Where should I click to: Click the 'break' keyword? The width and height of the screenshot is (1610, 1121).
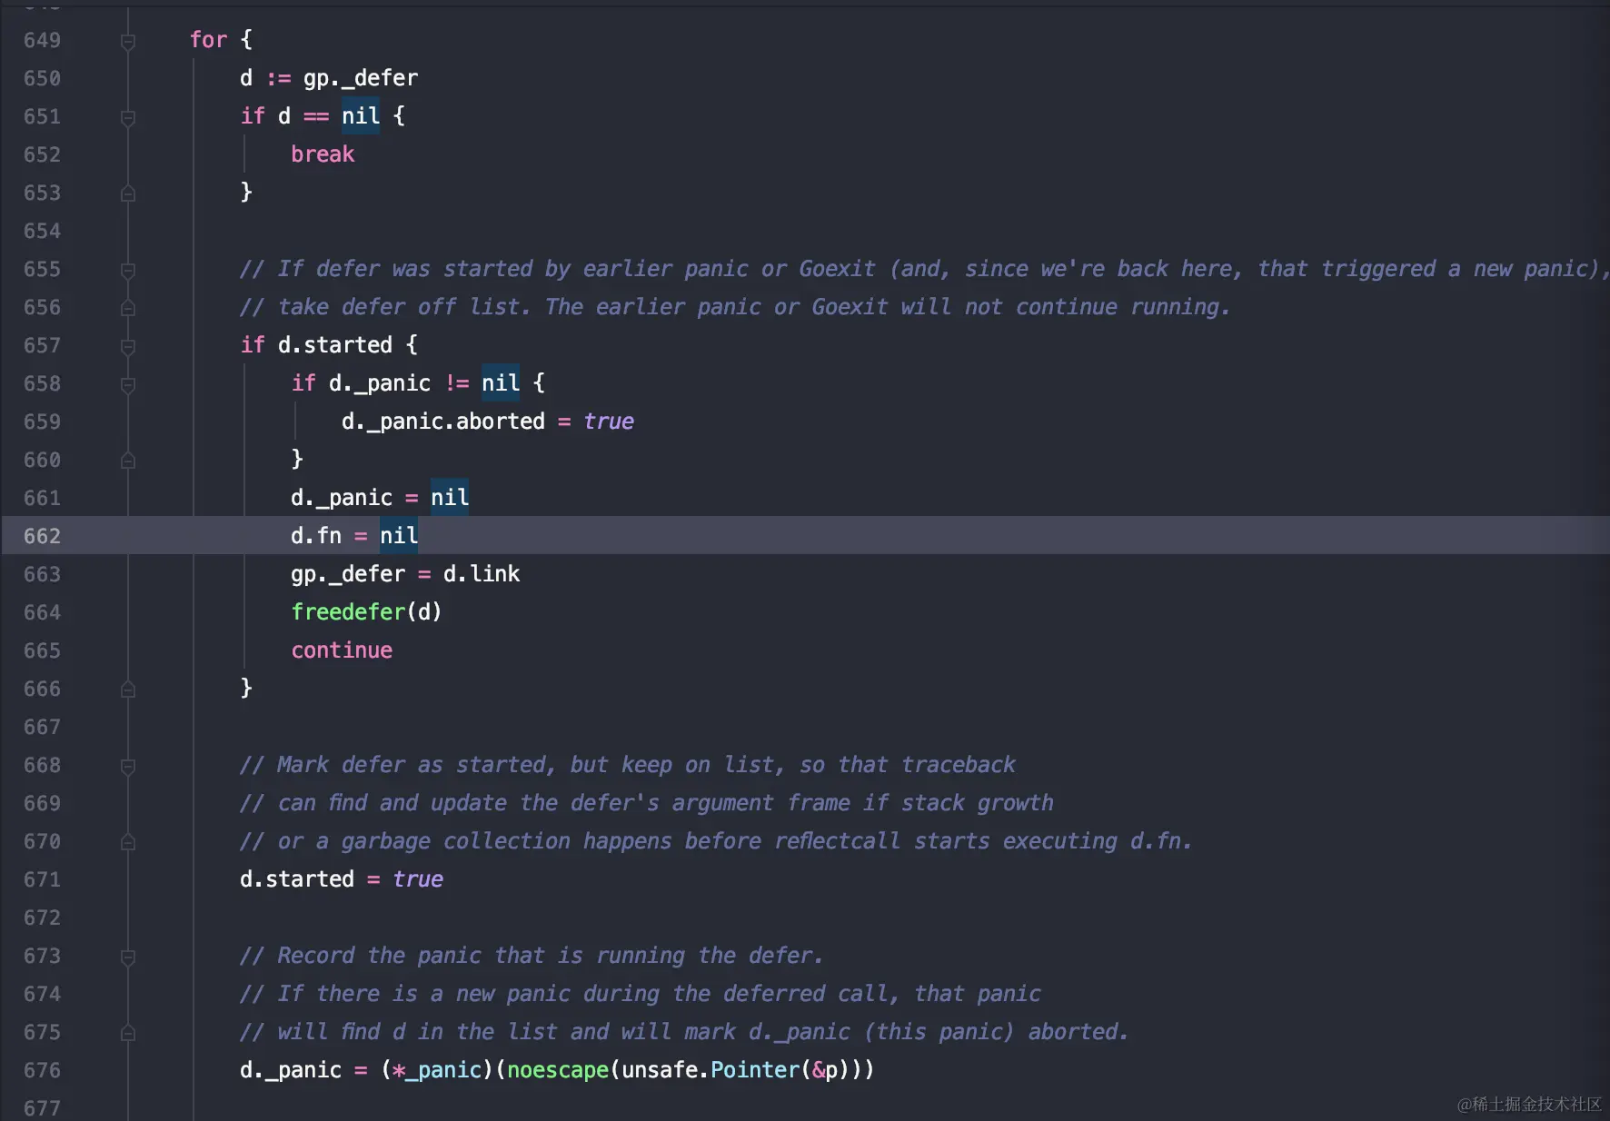click(x=323, y=154)
